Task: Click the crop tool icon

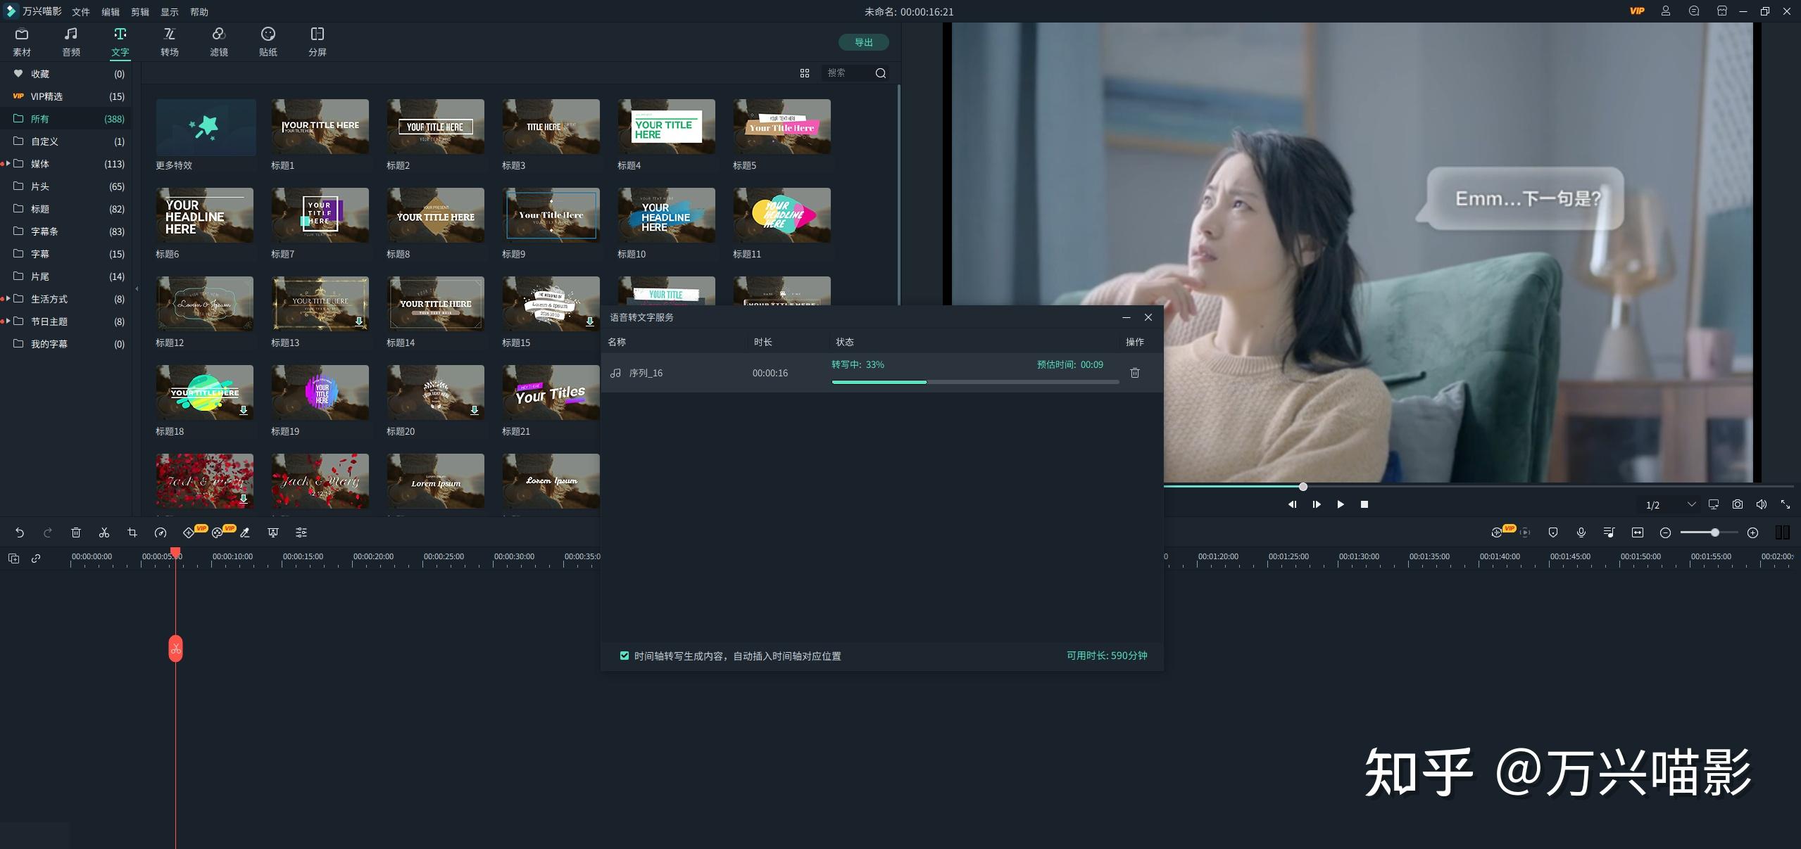Action: (x=132, y=532)
